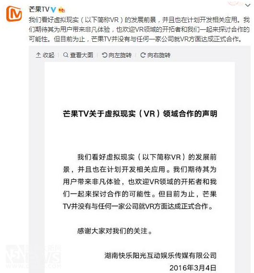
Task: Collapse the image with 收起
Action: click(45, 55)
